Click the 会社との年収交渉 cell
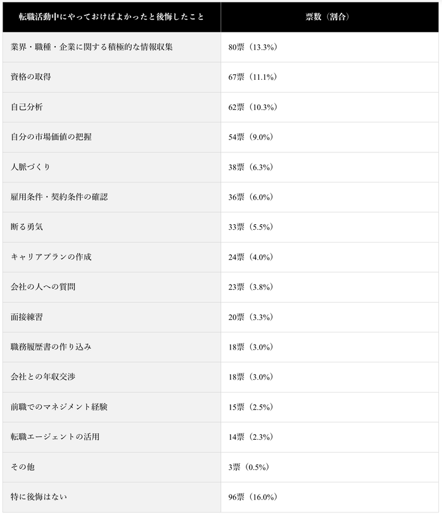This screenshot has height=516, width=442. point(112,377)
